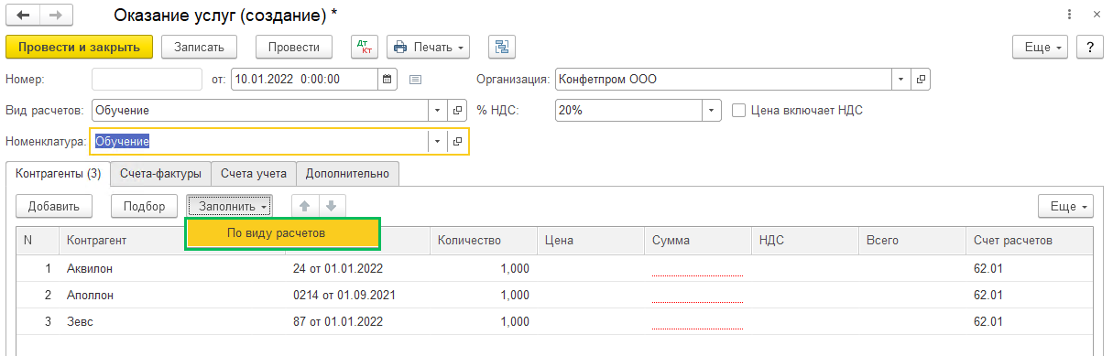The image size is (1113, 356).
Task: Click the Номенклатура field with Обучение
Action: click(259, 142)
